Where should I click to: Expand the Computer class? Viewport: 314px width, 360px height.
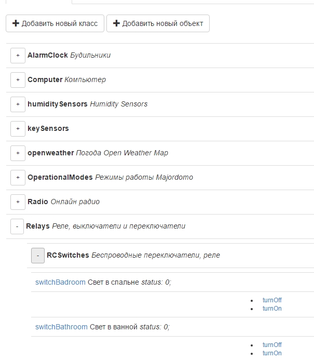tap(18, 79)
